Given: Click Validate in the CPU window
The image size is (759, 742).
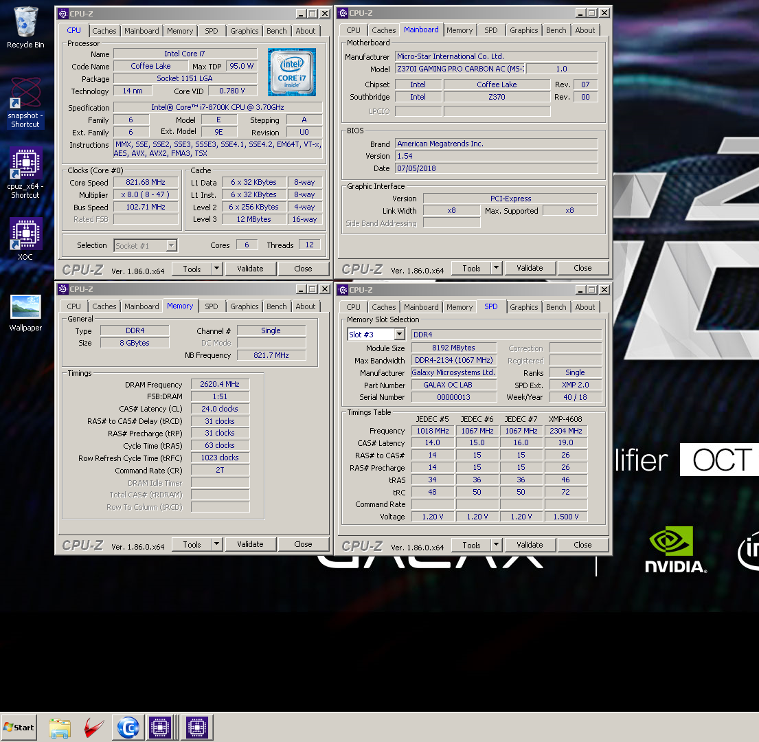Looking at the screenshot, I should coord(250,269).
